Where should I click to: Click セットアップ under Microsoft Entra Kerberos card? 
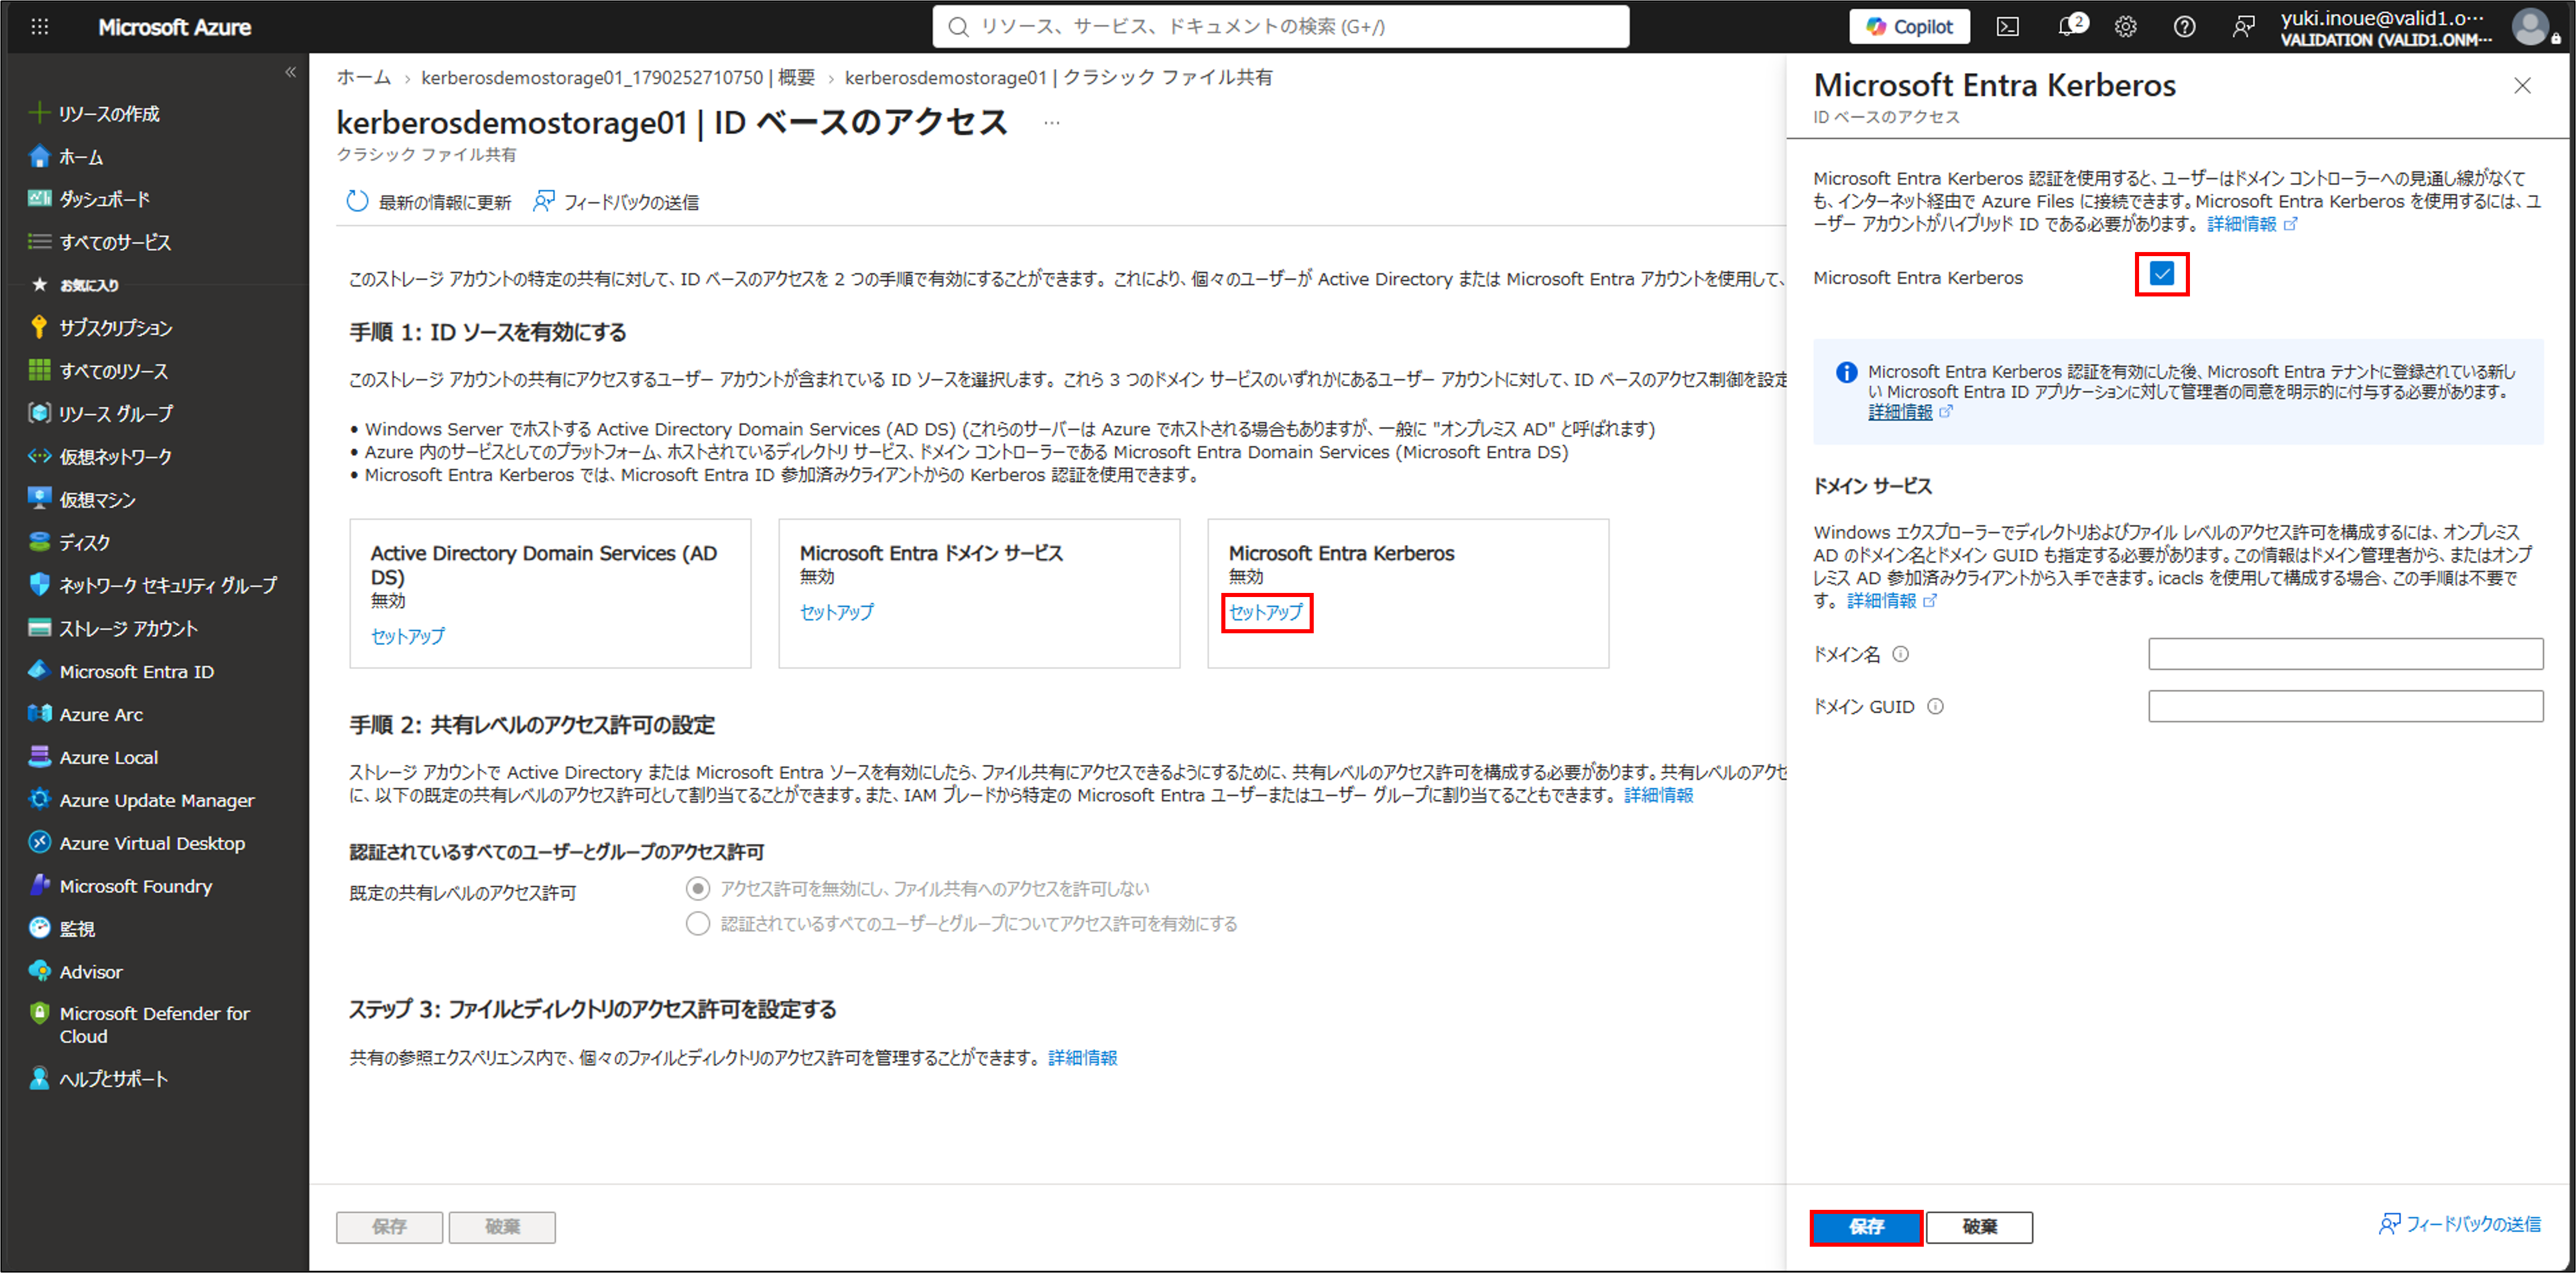[x=1266, y=612]
